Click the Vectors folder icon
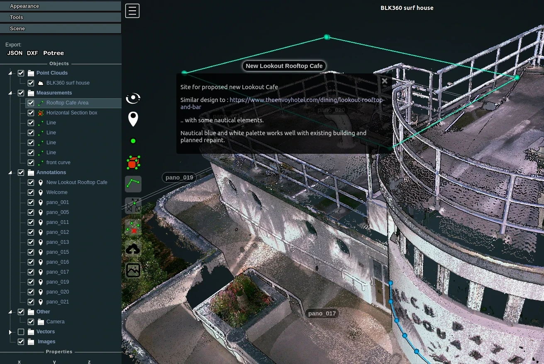Image resolution: width=544 pixels, height=364 pixels. coord(31,332)
